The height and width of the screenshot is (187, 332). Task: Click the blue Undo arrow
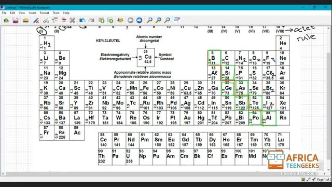click(82, 20)
